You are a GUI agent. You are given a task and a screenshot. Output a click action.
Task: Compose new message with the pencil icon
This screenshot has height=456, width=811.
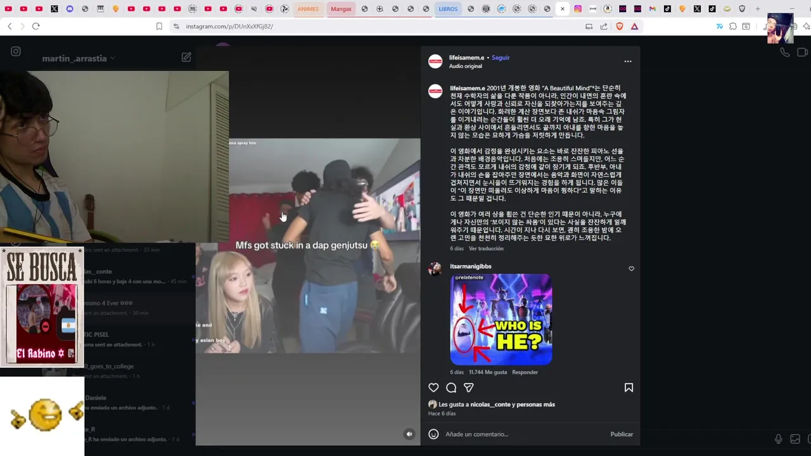[186, 57]
